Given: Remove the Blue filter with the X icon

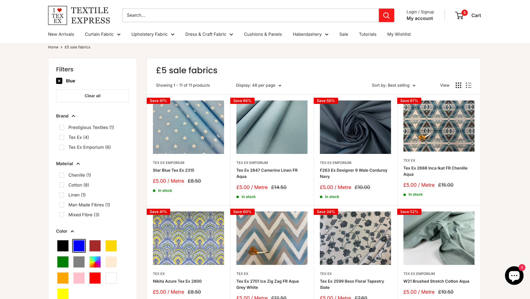Looking at the screenshot, I should (x=59, y=81).
